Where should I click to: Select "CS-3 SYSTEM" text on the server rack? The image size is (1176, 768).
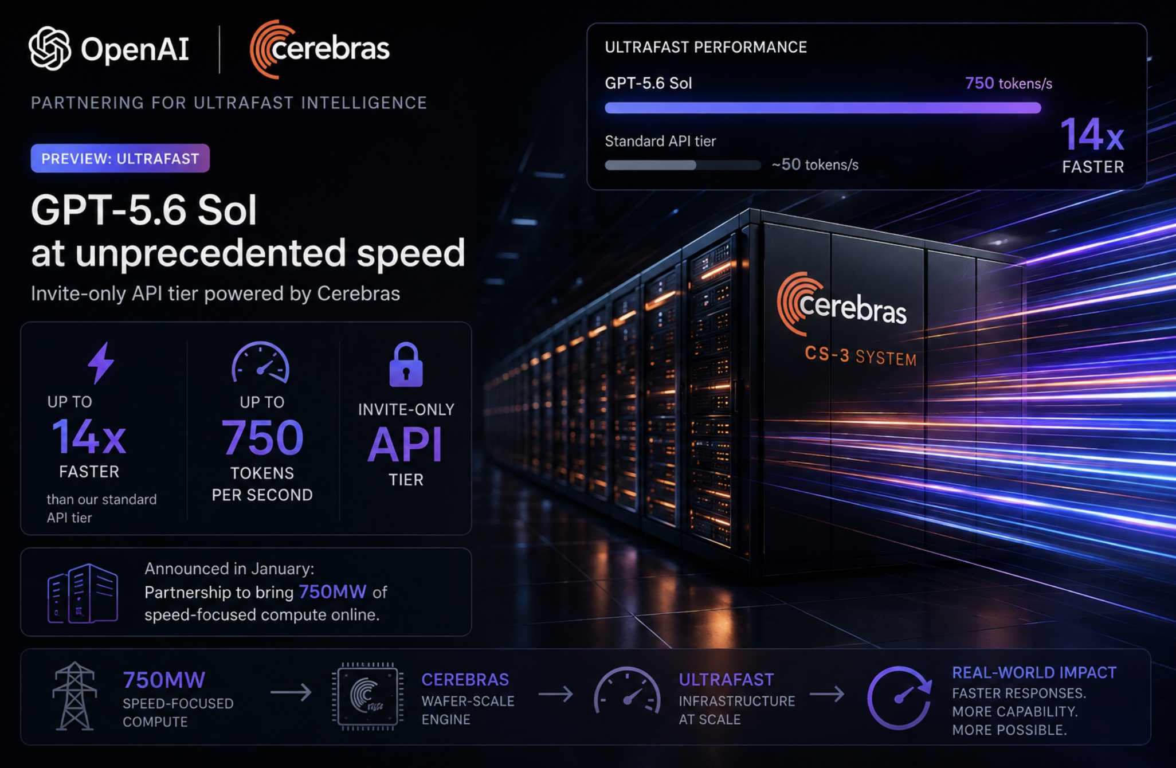coord(861,356)
